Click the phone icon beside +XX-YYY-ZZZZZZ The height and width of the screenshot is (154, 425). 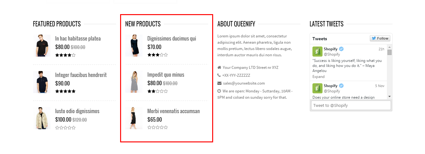219,75
